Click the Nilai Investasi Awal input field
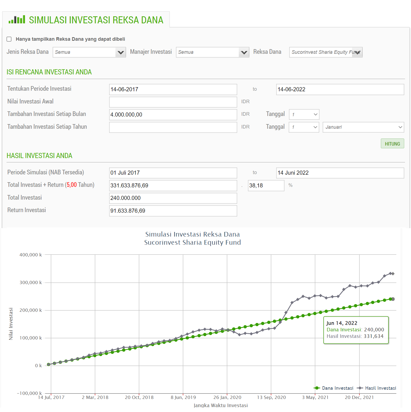This screenshot has width=411, height=412. [x=173, y=102]
